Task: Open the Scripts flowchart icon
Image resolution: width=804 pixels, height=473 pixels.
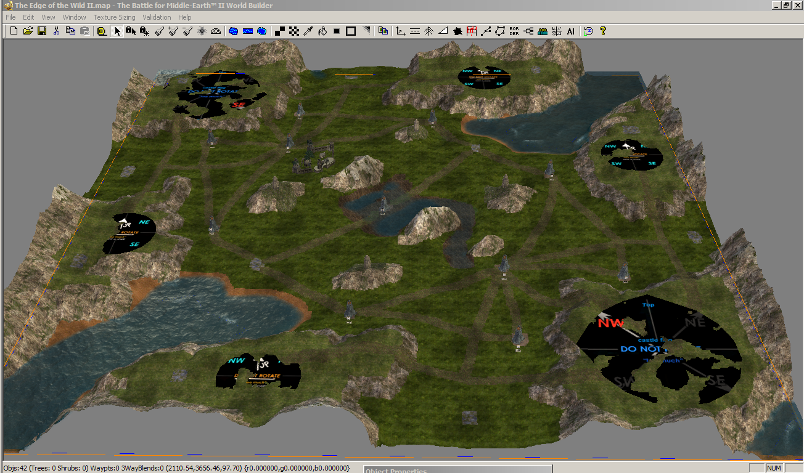Action: coord(528,31)
